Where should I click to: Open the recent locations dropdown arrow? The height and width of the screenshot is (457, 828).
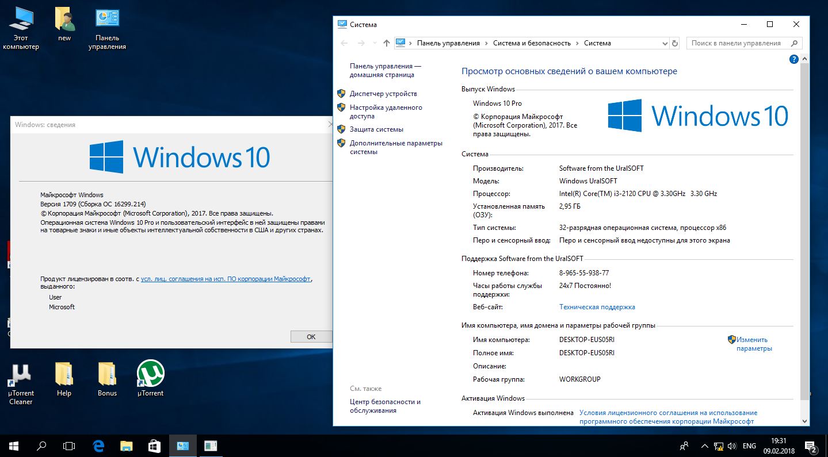[x=374, y=43]
